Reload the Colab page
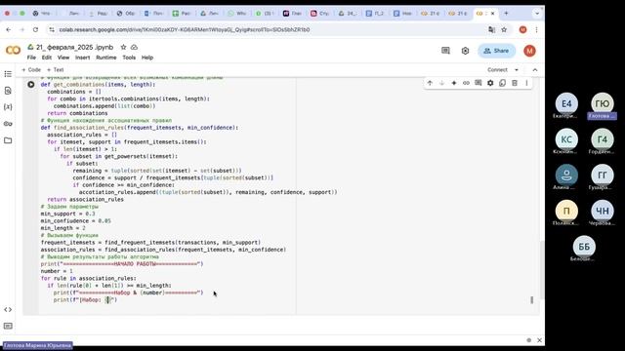This screenshot has height=351, width=625. pyautogui.click(x=35, y=29)
